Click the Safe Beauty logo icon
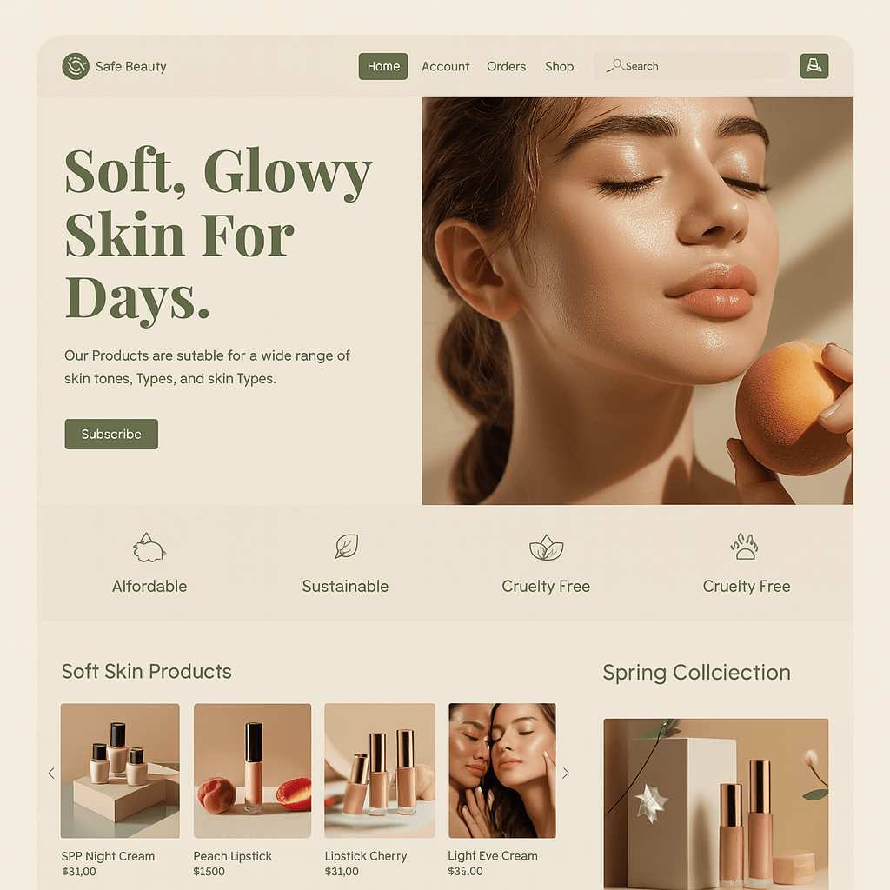Image resolution: width=890 pixels, height=890 pixels. (x=76, y=66)
